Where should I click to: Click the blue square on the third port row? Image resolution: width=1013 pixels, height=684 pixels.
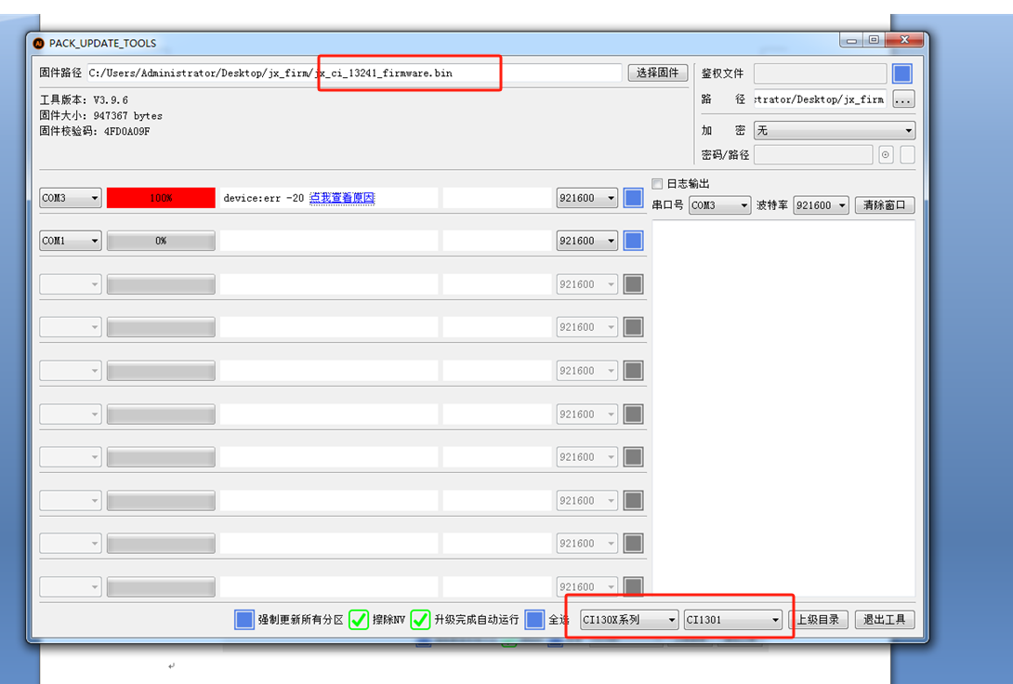click(x=633, y=283)
